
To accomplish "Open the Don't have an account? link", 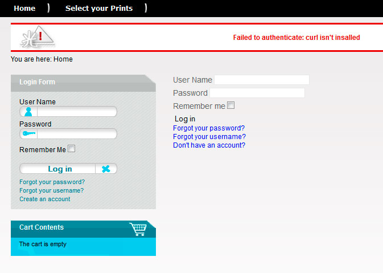I will pos(209,145).
